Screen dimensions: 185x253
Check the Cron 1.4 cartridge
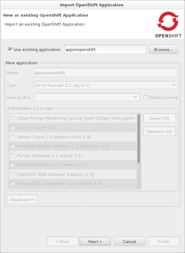pos(12,128)
